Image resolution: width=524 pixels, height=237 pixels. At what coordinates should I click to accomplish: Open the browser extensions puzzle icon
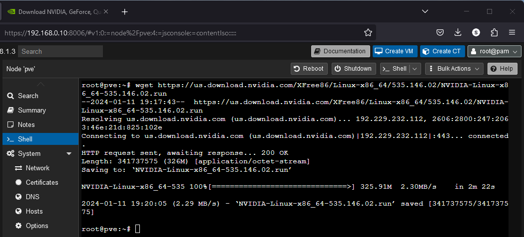coord(494,32)
